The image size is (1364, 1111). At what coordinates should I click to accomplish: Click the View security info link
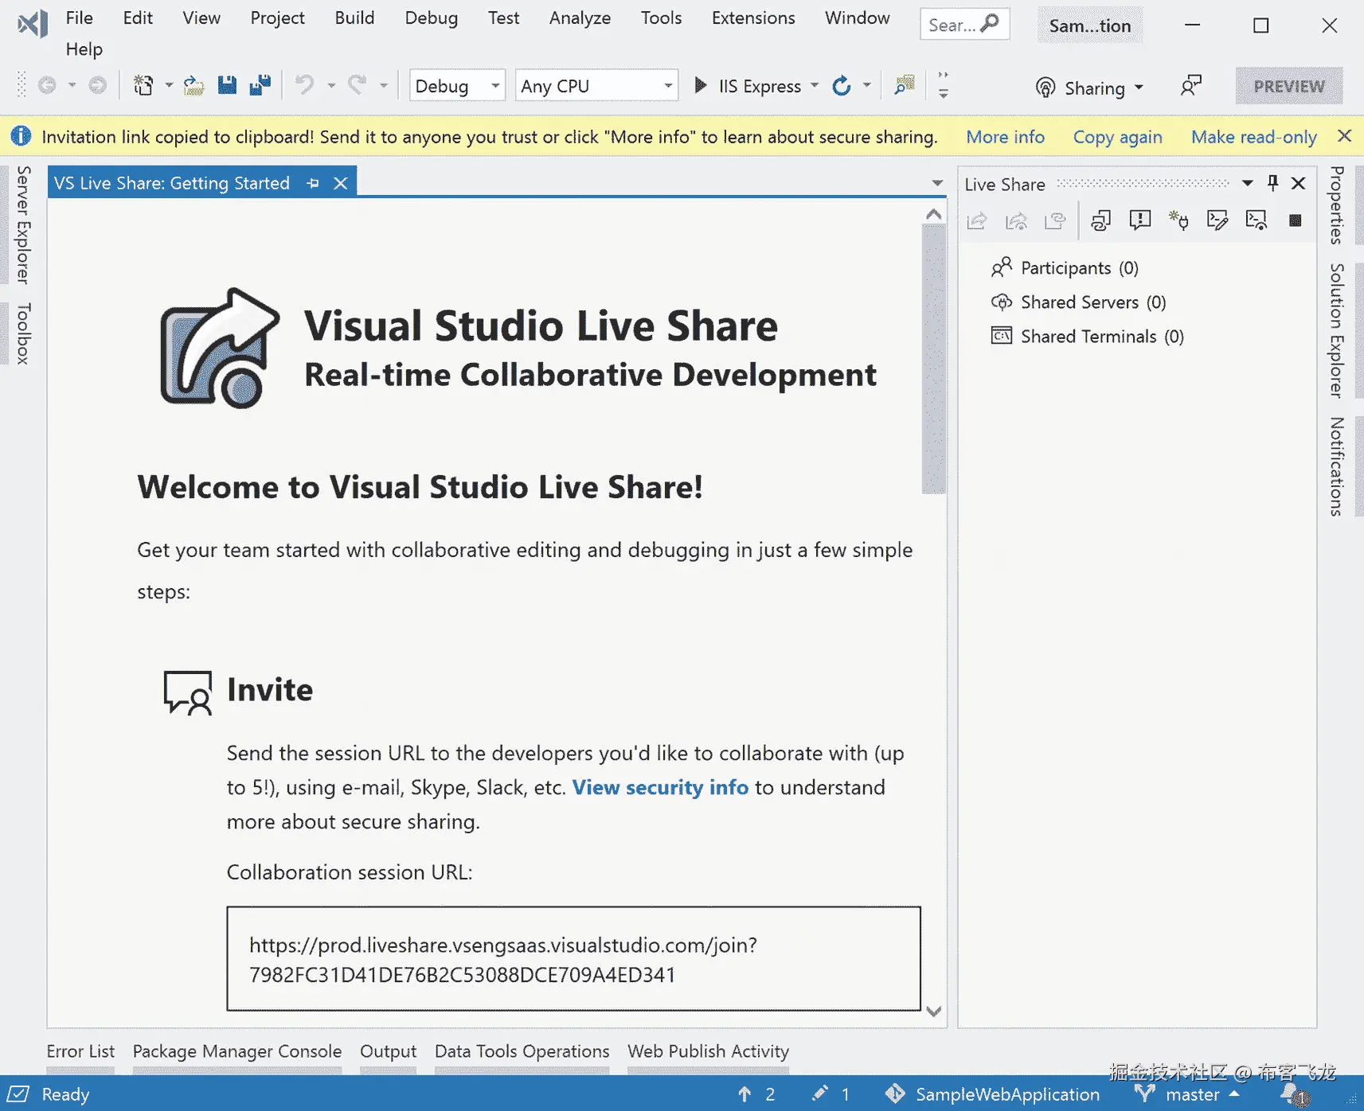point(660,787)
